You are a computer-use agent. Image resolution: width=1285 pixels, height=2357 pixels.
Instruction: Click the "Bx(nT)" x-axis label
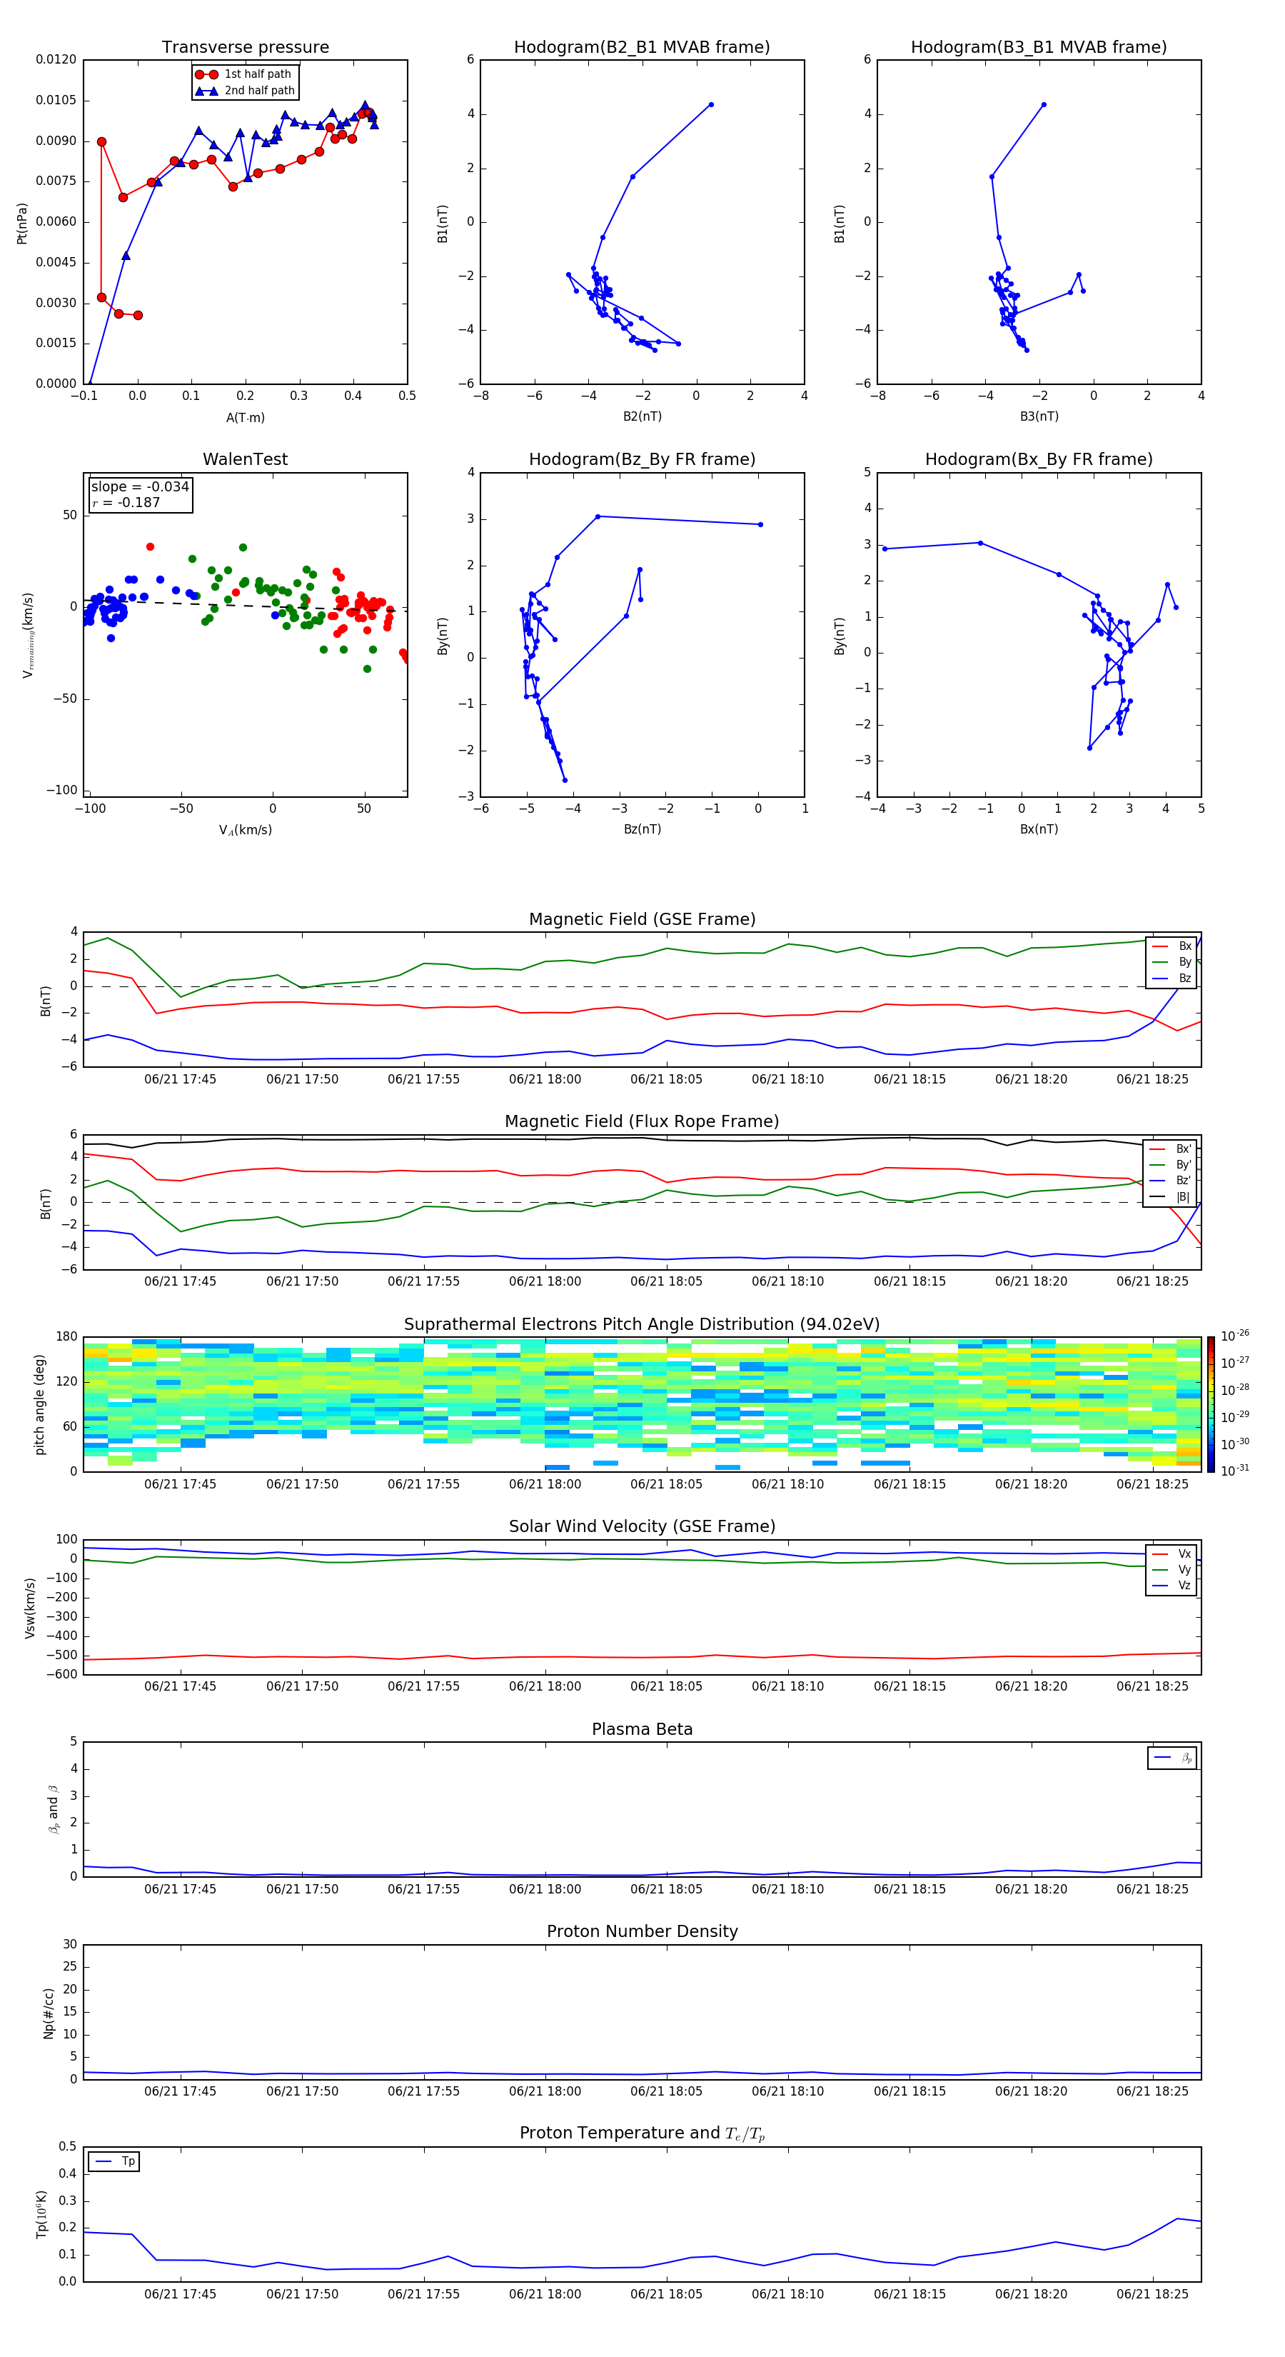click(x=1039, y=829)
